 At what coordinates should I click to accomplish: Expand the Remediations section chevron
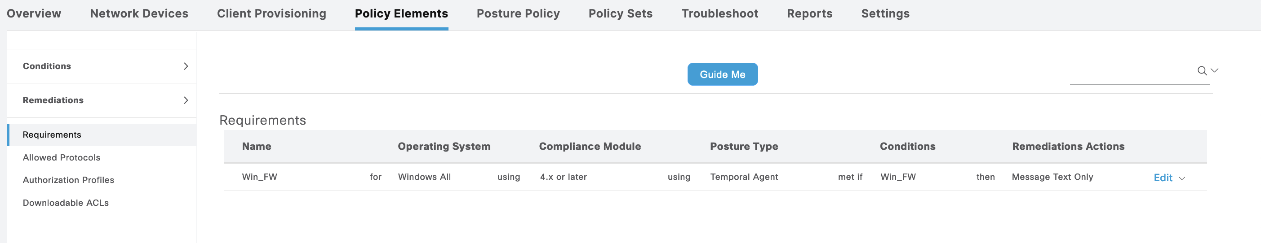(186, 100)
